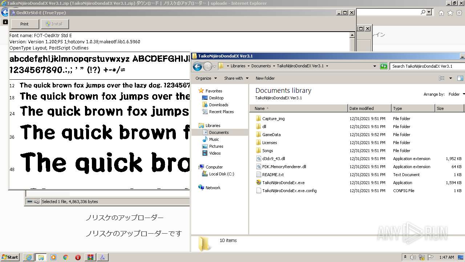Select Desktop in the navigation pane
465x262 pixels.
pos(216,98)
